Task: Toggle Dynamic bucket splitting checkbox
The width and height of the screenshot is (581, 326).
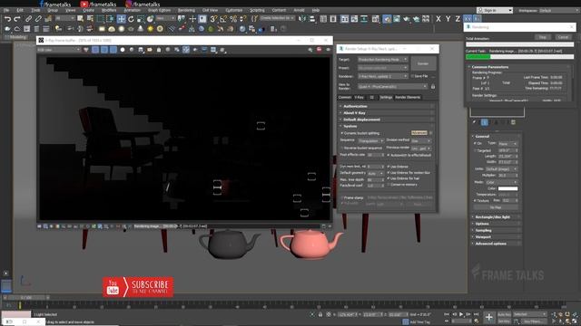Action: (342, 133)
